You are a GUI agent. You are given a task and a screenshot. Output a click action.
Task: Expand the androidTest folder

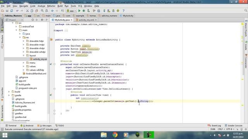[16, 27]
